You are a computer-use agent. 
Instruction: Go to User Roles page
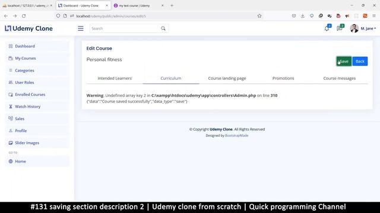point(37,82)
